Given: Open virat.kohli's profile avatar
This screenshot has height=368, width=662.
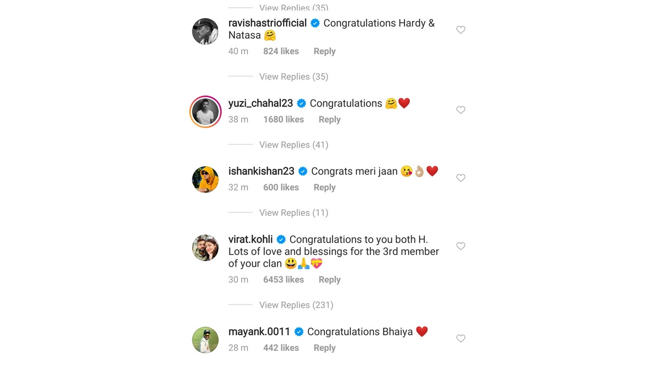Looking at the screenshot, I should point(205,248).
